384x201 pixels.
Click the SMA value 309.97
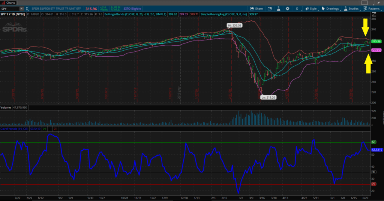[x=253, y=14]
